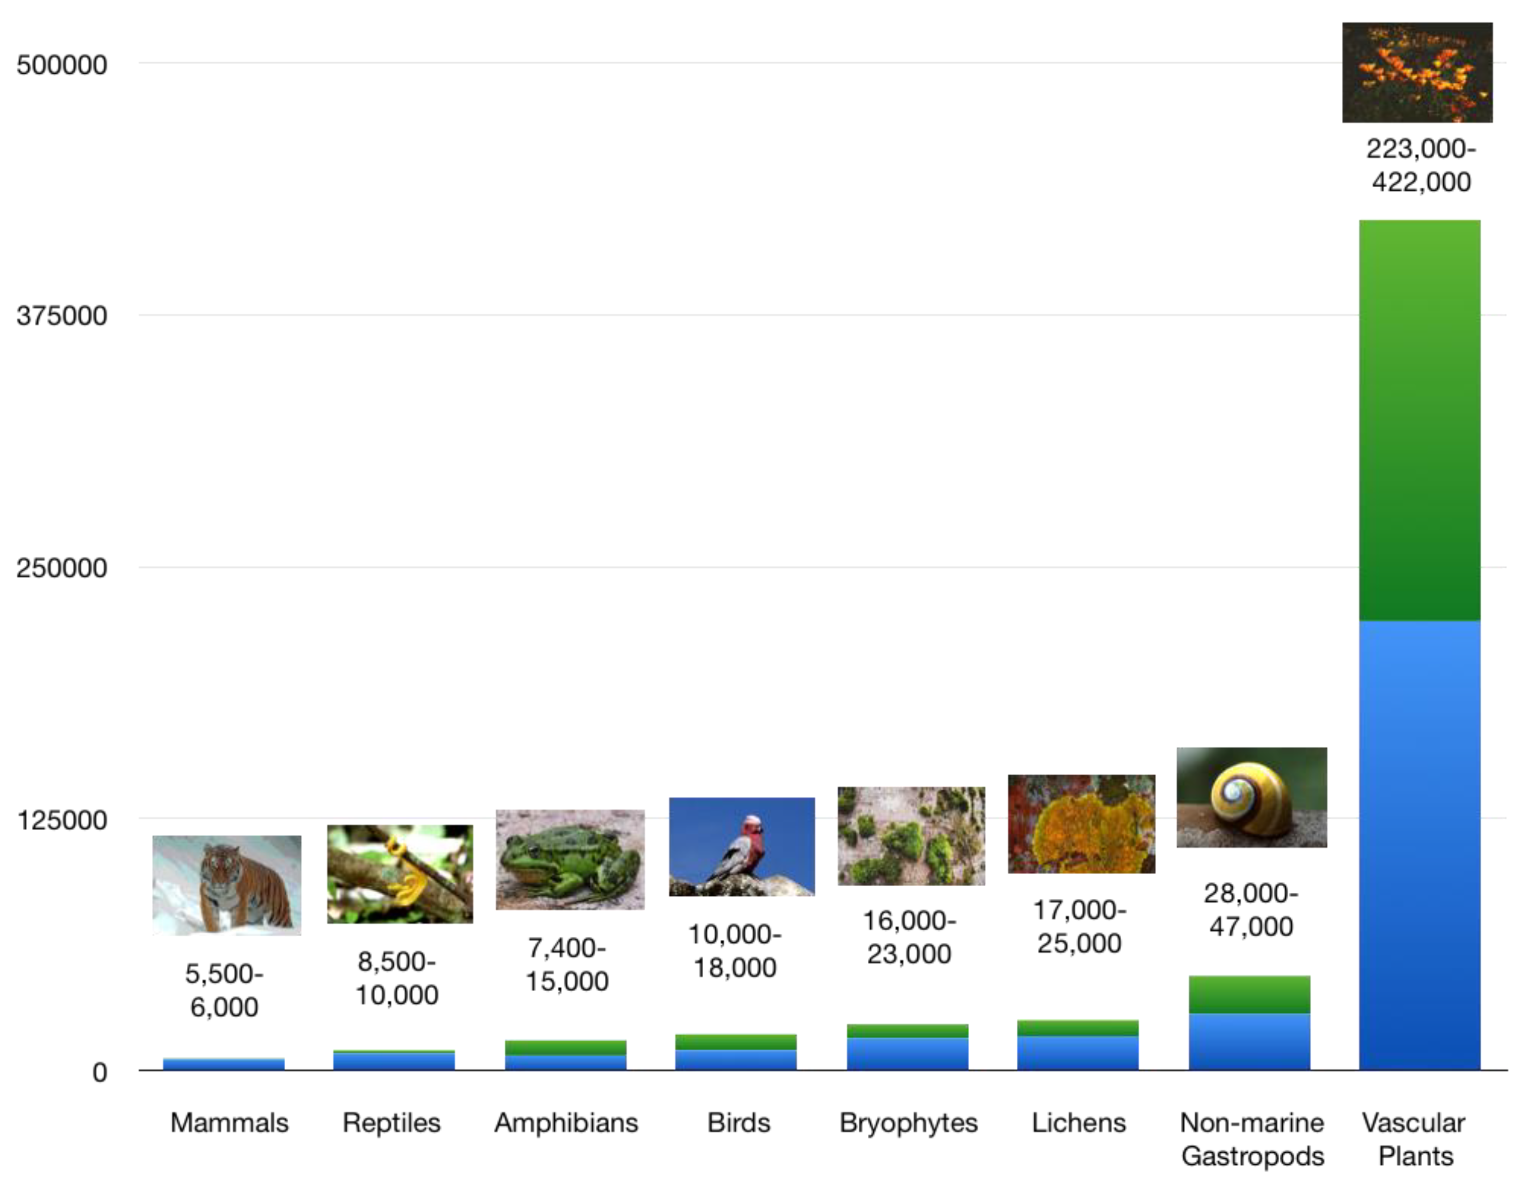The height and width of the screenshot is (1181, 1518).
Task: Click the 125000 y-axis label
Action: 62,821
